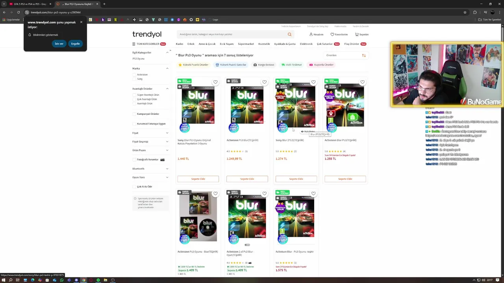Open the PS3 Oyunu category link
This screenshot has width=504, height=283.
pos(138,59)
